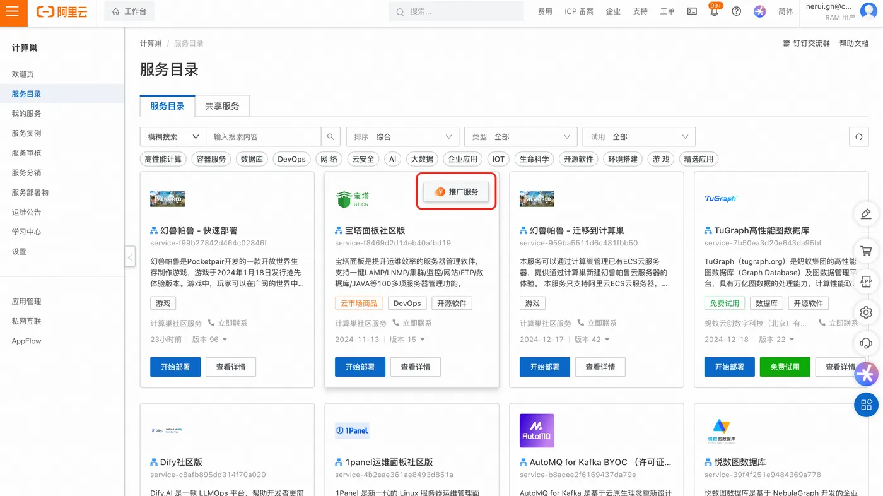883x496 pixels.
Task: Expand 版本 15 version dropdown
Action: [407, 340]
